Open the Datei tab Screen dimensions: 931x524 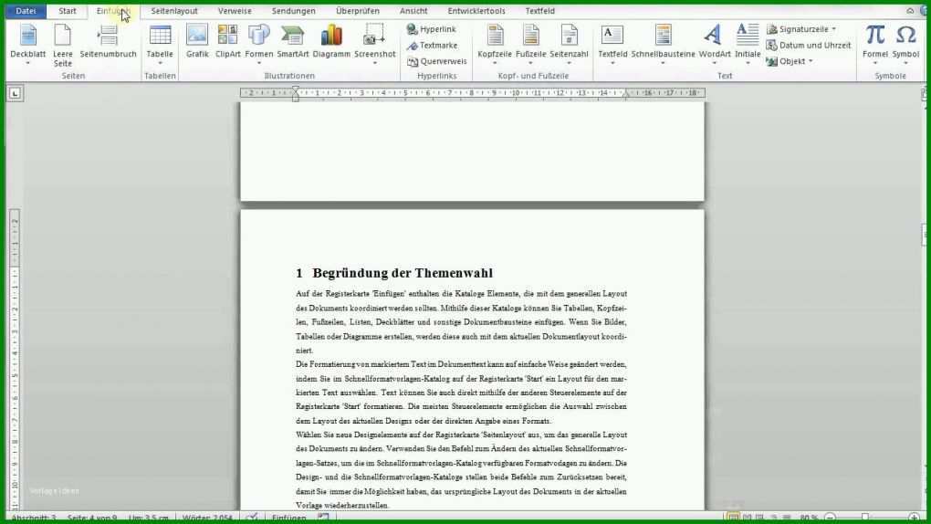point(26,11)
